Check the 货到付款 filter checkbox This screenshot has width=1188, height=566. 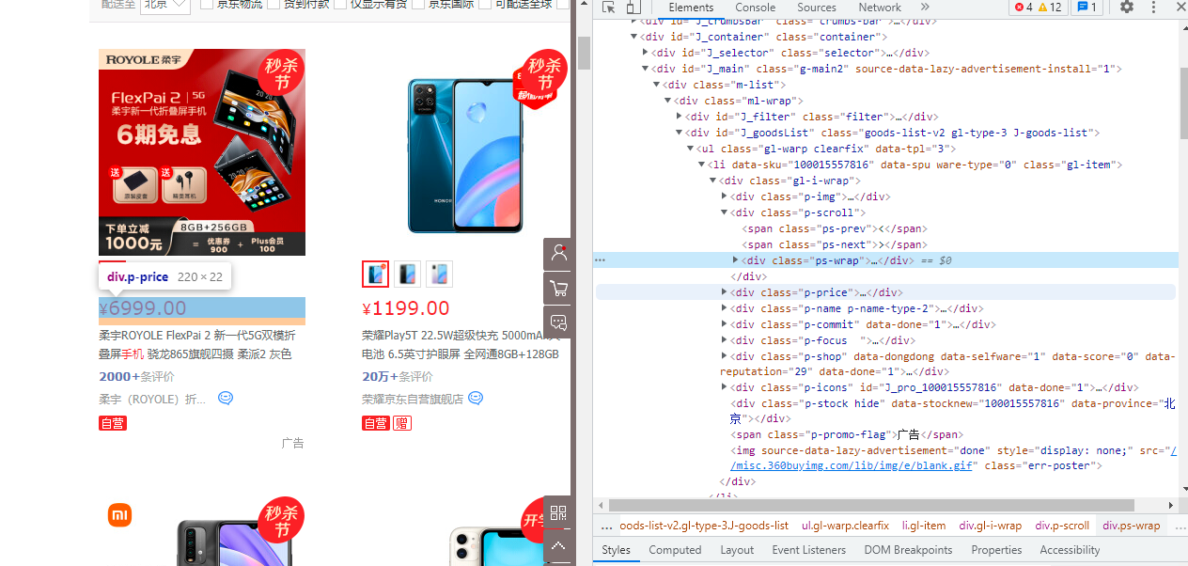[x=274, y=4]
